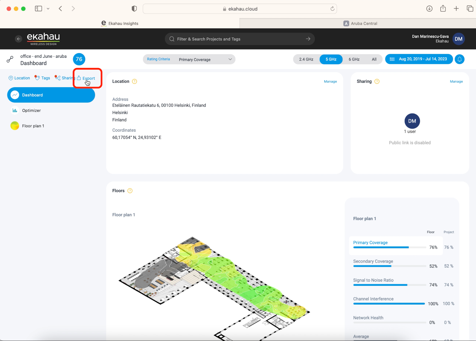Click the Tags icon link
This screenshot has width=476, height=341.
pos(42,78)
